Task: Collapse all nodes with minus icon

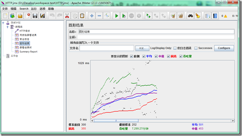Action: coord(99,16)
